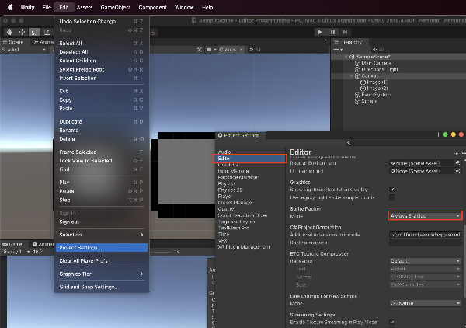Toggle Show Lightmap Resolution Overlay checkbox
Viewport: 466px width, 328px height.
[x=392, y=189]
